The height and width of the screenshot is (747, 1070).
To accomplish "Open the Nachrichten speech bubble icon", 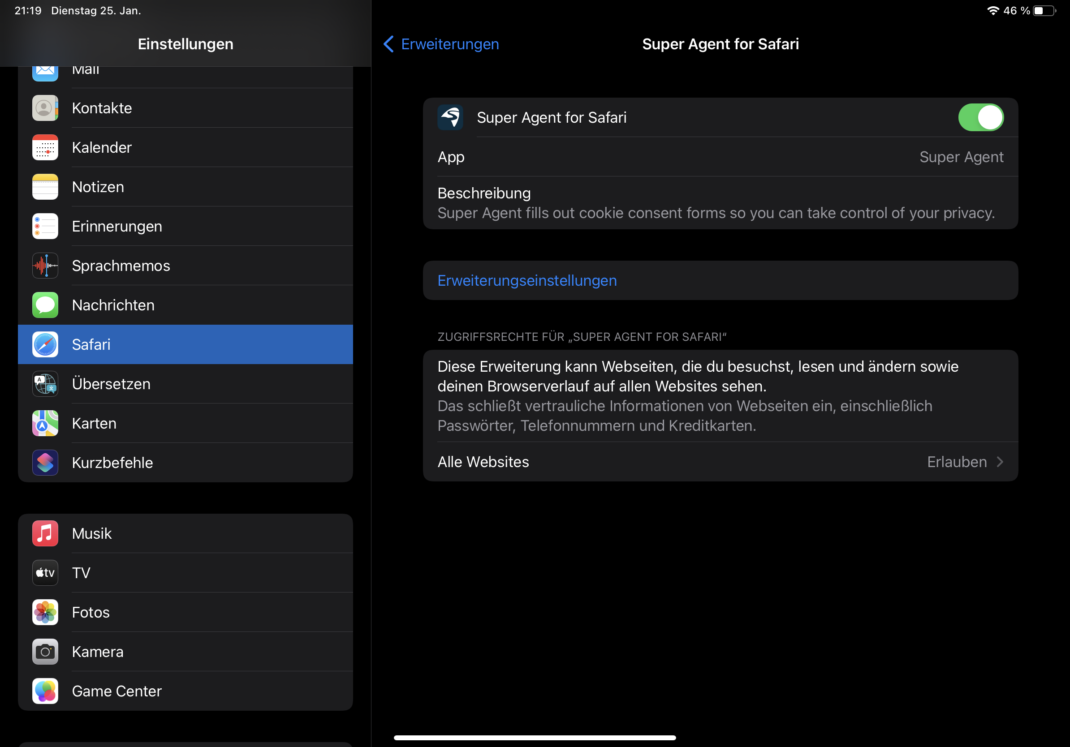I will pos(45,305).
